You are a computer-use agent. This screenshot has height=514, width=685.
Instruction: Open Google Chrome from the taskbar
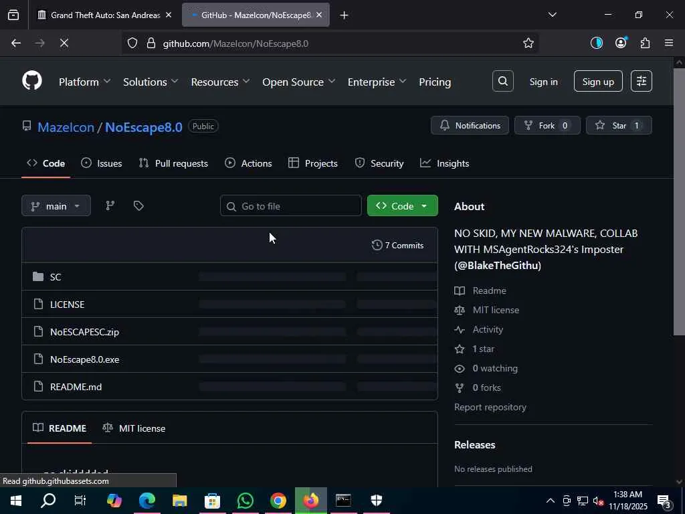tap(278, 501)
